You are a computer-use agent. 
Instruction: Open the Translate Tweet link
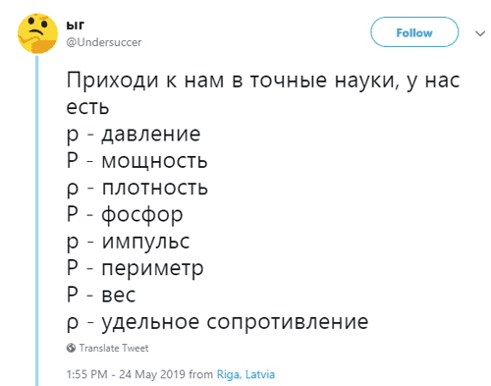[x=114, y=348]
